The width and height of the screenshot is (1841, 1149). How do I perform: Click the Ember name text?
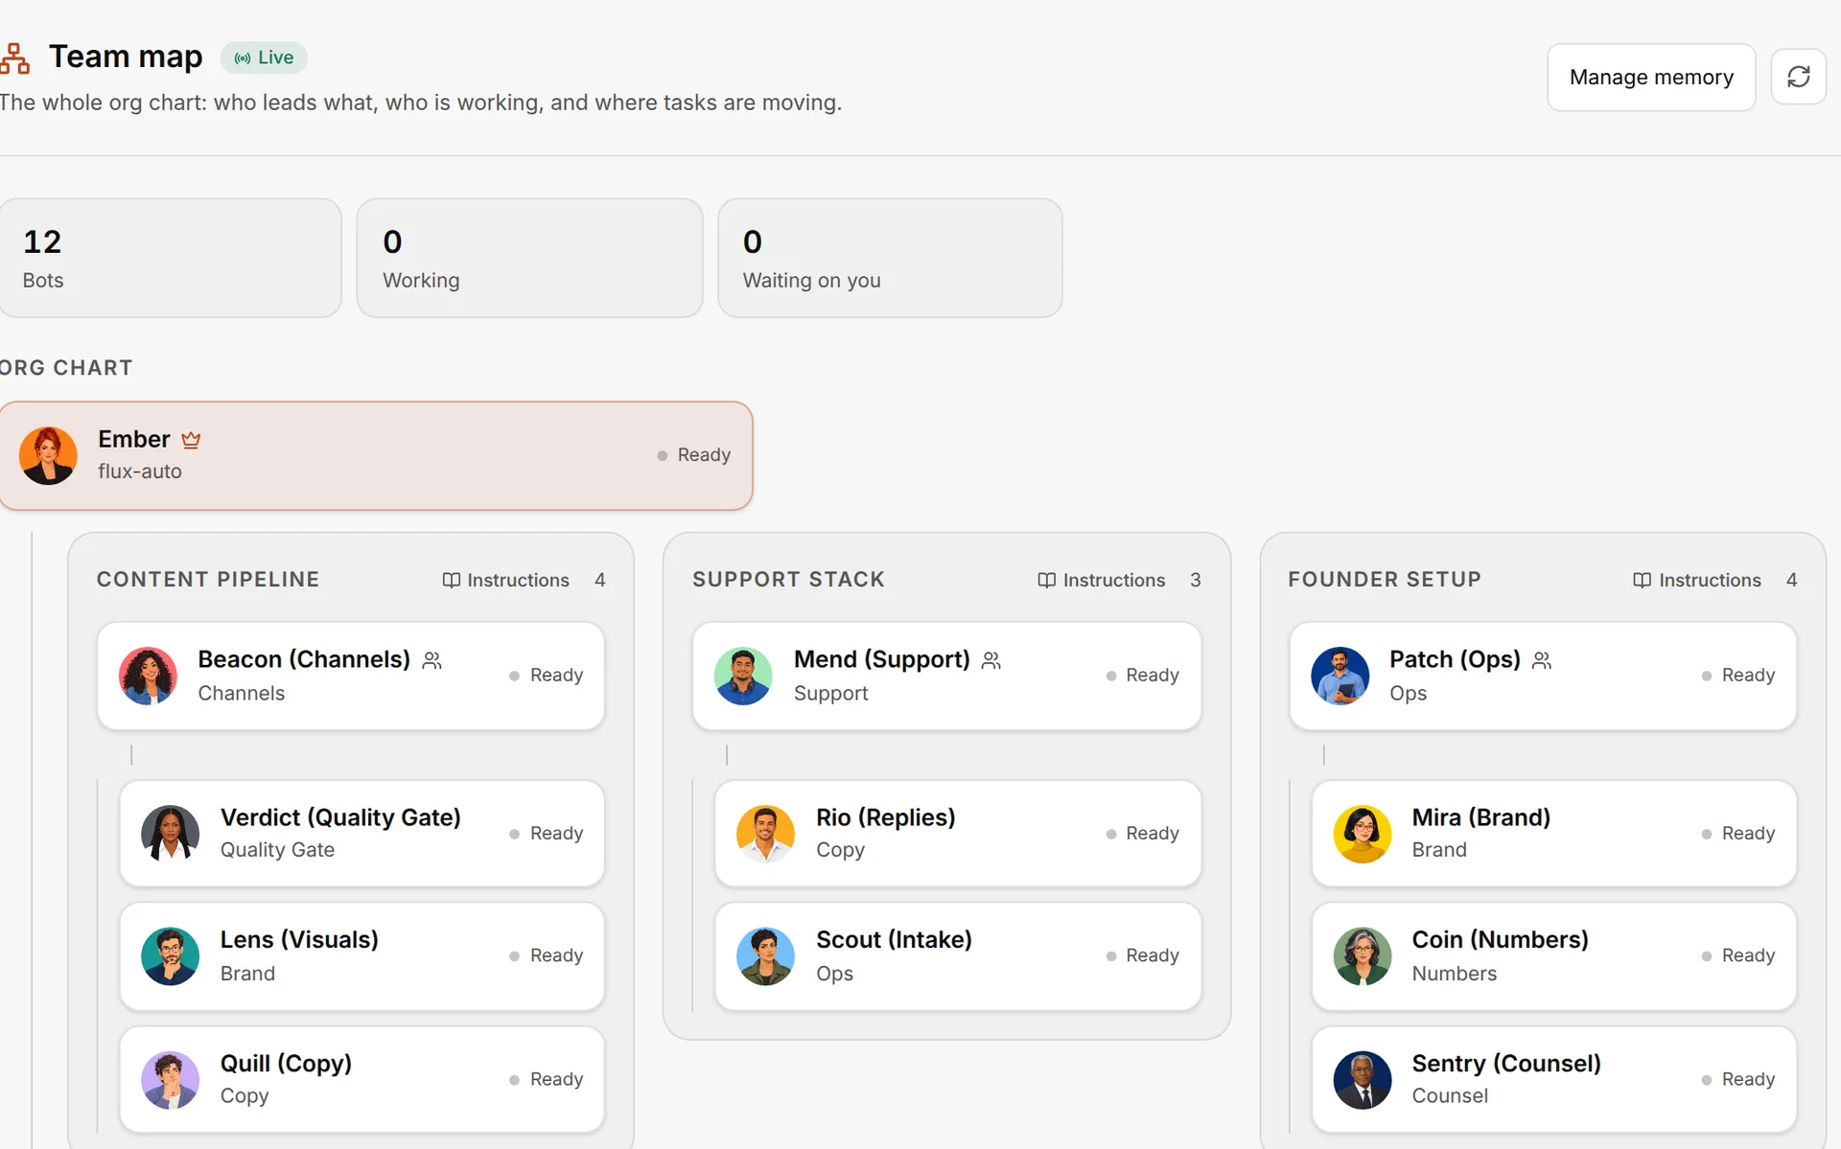point(134,439)
